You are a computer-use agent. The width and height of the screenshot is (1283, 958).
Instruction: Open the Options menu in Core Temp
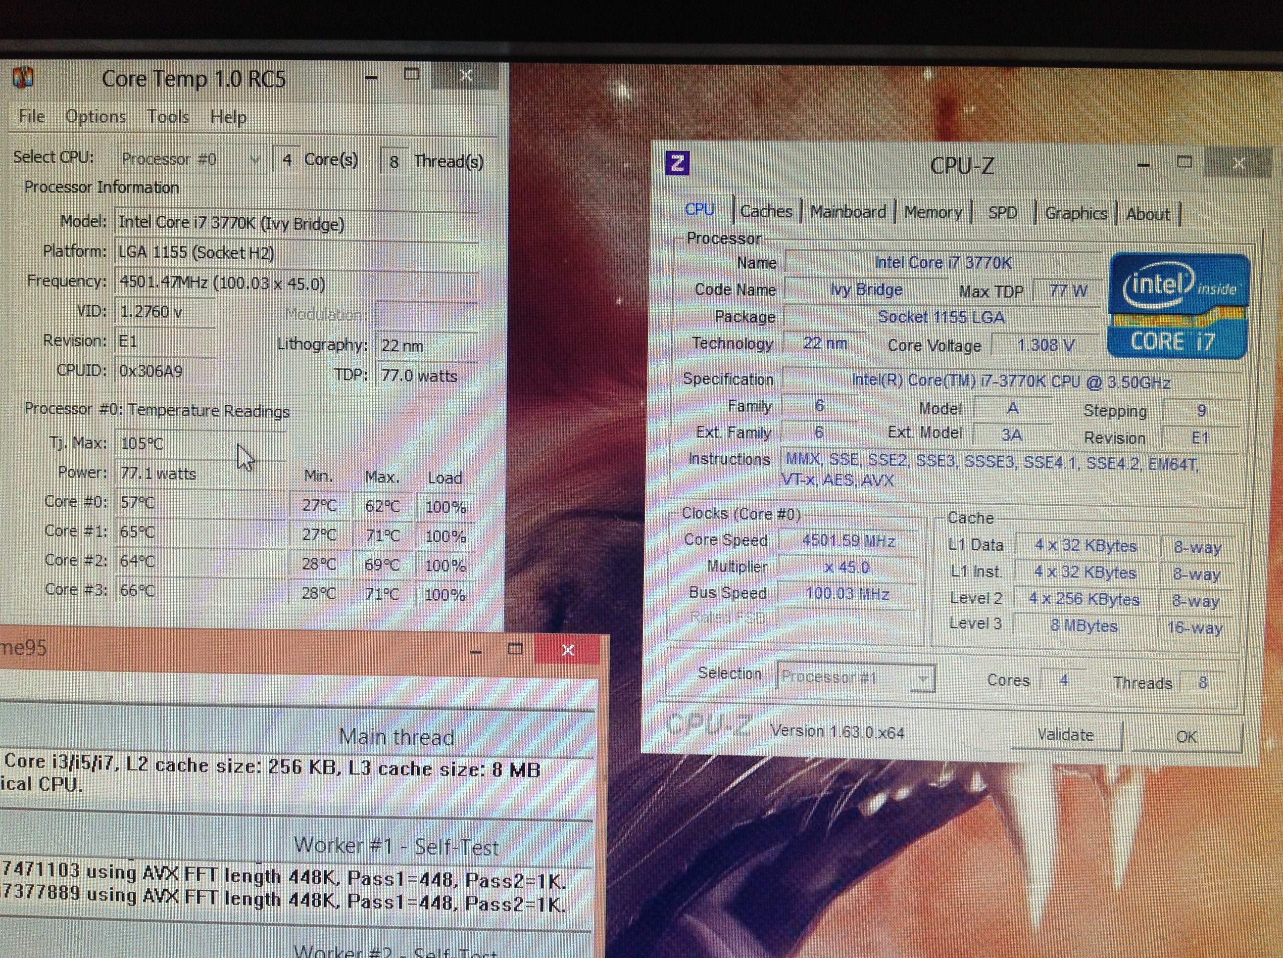point(96,117)
